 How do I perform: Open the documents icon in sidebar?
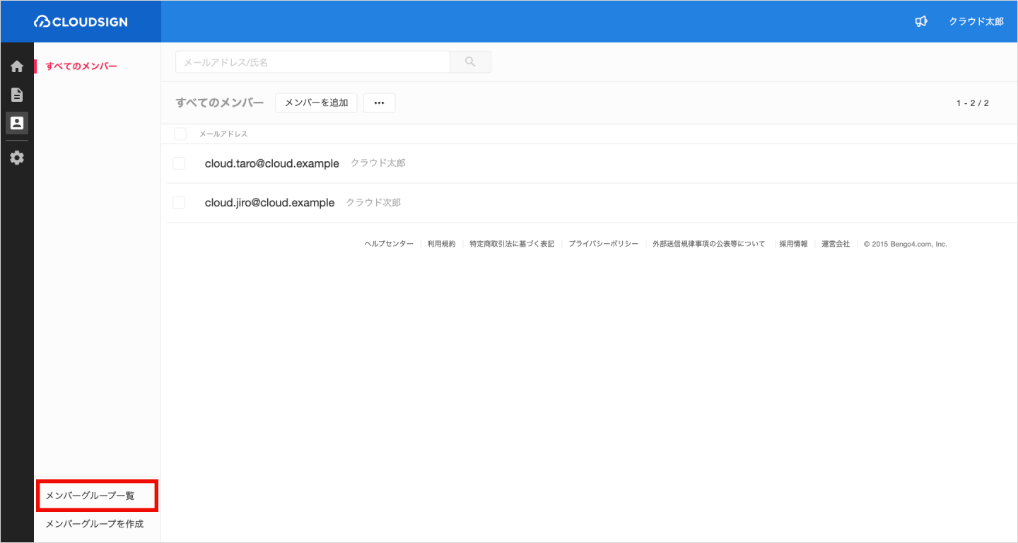click(x=17, y=95)
